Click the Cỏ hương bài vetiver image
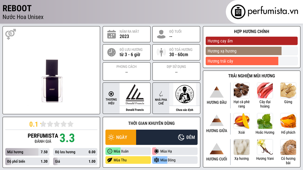 [288, 147]
